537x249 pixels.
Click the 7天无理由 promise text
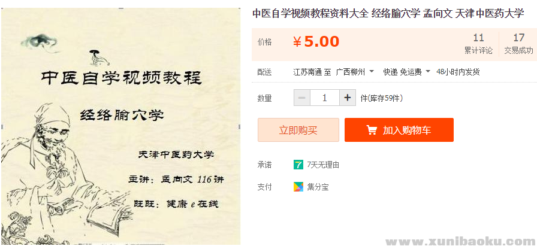coord(323,165)
